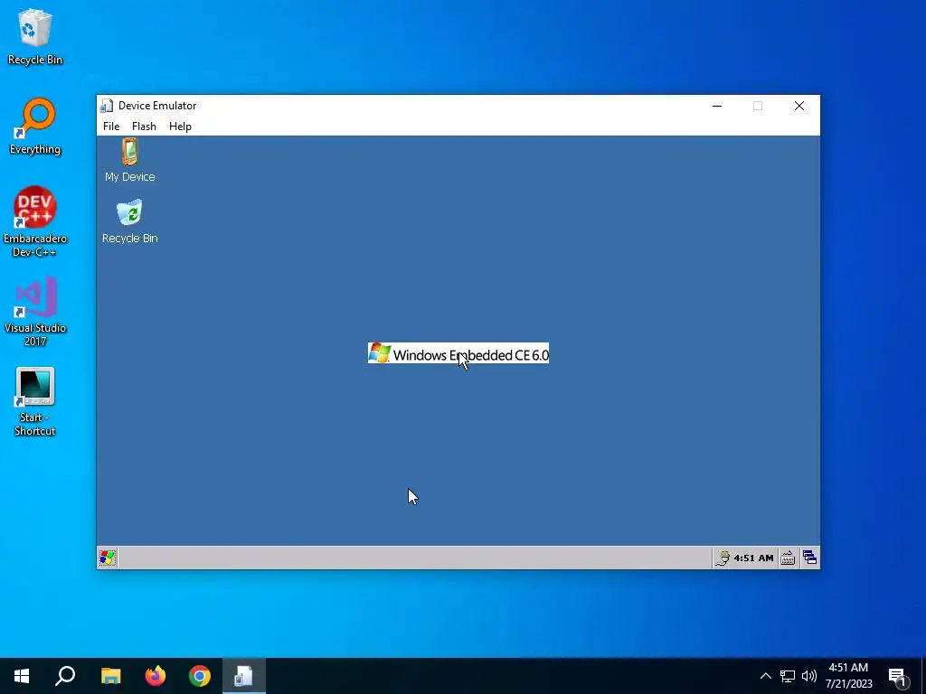Select the Visual Studio 2017 shortcut
The height and width of the screenshot is (694, 926).
tap(35, 312)
